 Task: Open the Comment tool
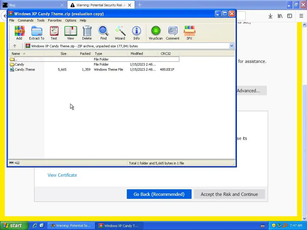point(172,33)
